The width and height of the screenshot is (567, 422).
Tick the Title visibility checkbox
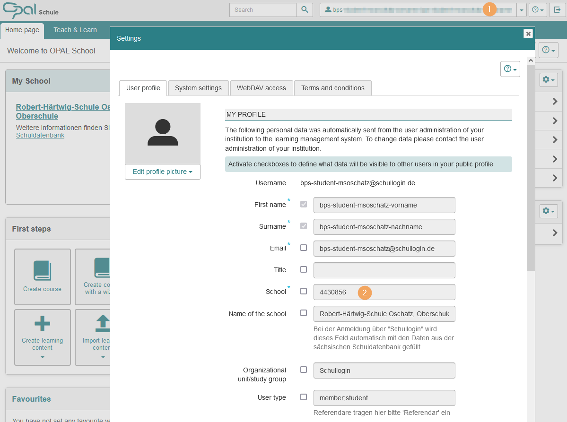coord(304,269)
